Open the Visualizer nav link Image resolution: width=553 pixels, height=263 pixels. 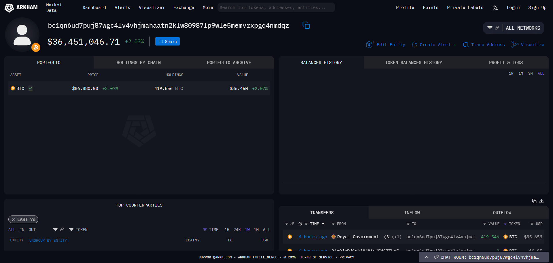(152, 7)
